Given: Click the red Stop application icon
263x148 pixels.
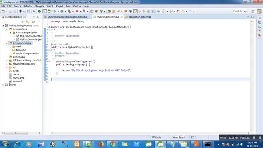Looking at the screenshot, I should pos(77,11).
